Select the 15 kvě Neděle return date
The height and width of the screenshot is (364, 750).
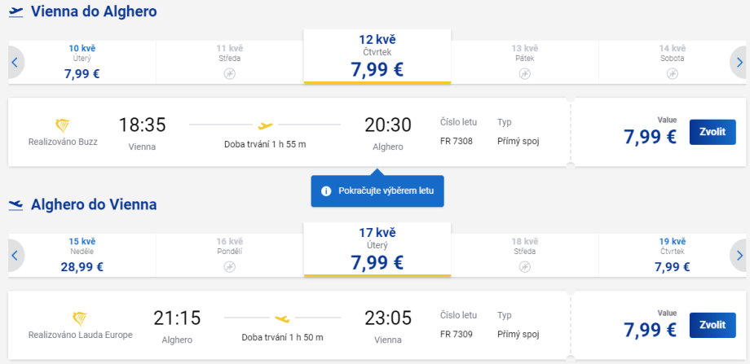click(82, 255)
